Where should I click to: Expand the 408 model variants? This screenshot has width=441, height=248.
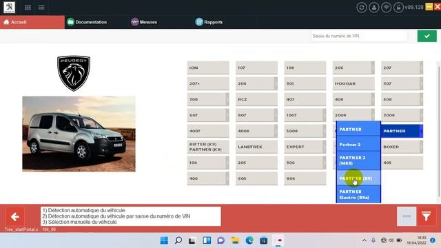point(373,99)
